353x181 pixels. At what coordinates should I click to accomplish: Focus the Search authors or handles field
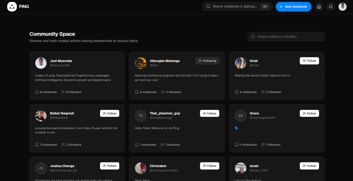tap(286, 37)
